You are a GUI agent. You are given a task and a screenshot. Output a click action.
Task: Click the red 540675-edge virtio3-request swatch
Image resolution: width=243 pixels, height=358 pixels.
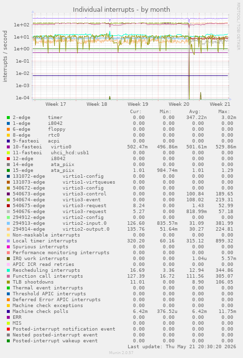pyautogui.click(x=8, y=206)
